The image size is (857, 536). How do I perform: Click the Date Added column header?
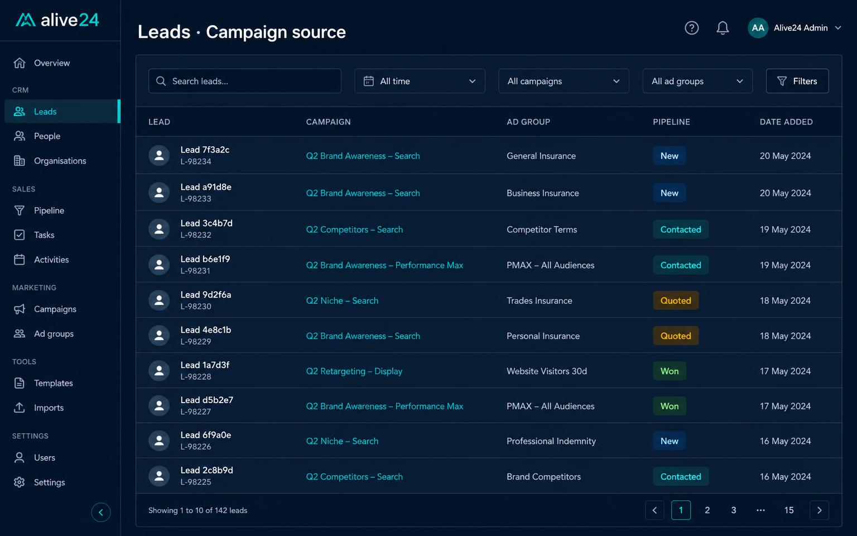[786, 122]
